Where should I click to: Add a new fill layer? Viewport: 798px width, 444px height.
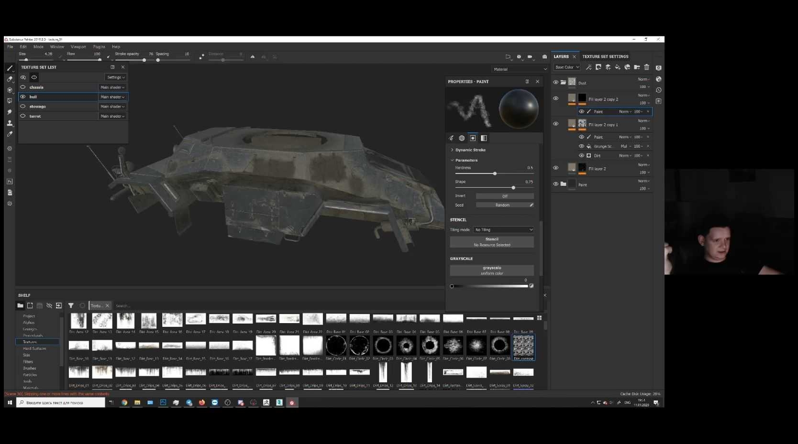pyautogui.click(x=618, y=67)
